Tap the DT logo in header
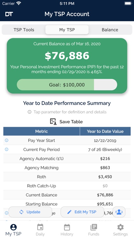Image resolution: width=134 pixels, height=239 pixels. tap(9, 14)
